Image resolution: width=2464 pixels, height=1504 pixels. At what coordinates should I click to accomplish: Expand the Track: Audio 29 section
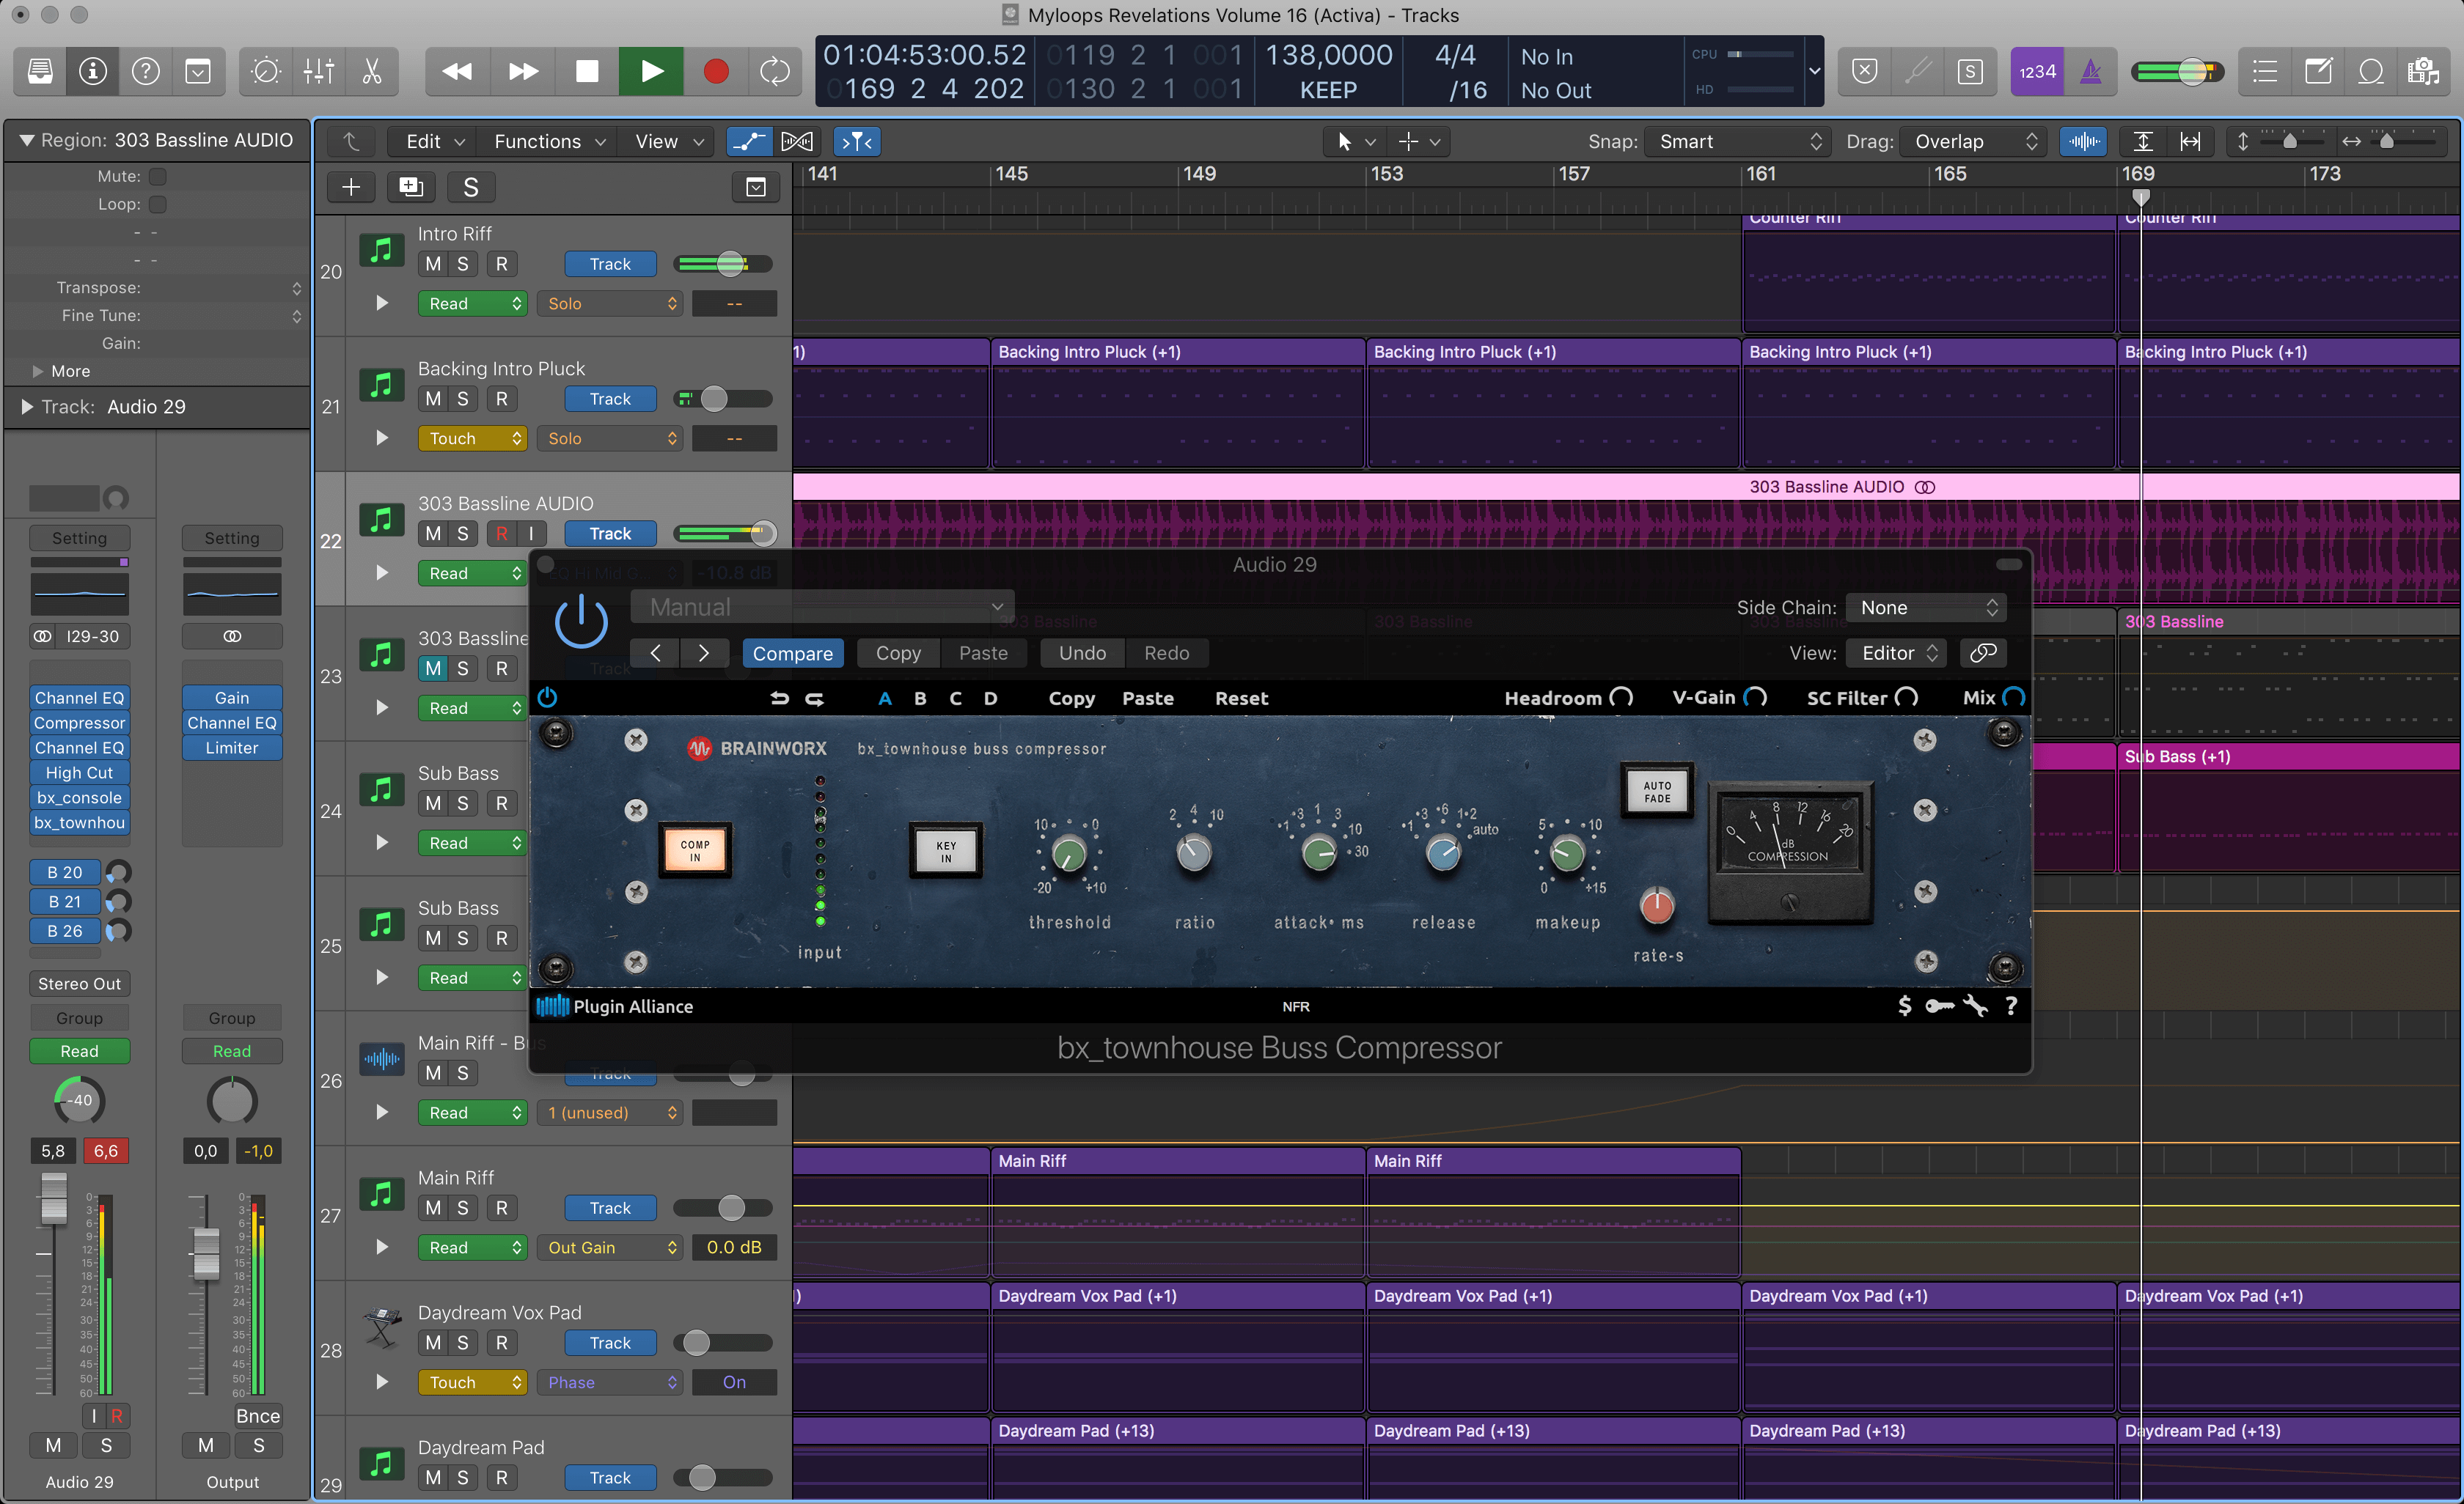27,407
